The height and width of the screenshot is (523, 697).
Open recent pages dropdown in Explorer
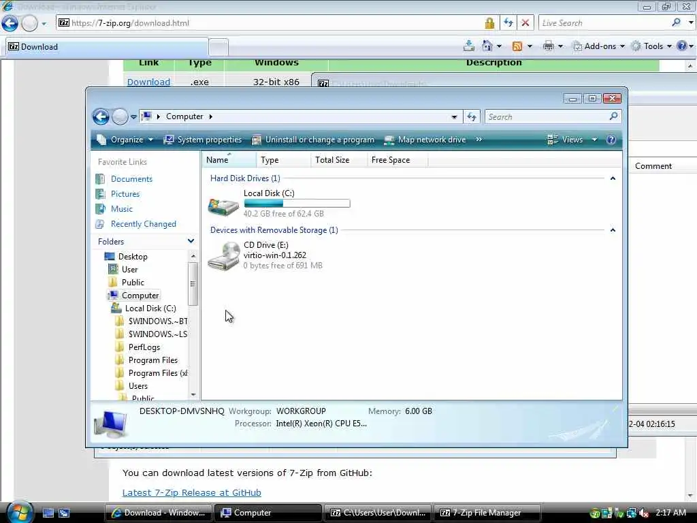[x=133, y=117]
